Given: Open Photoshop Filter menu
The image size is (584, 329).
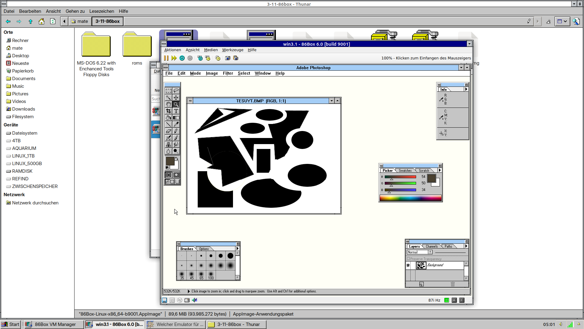Looking at the screenshot, I should click(228, 73).
